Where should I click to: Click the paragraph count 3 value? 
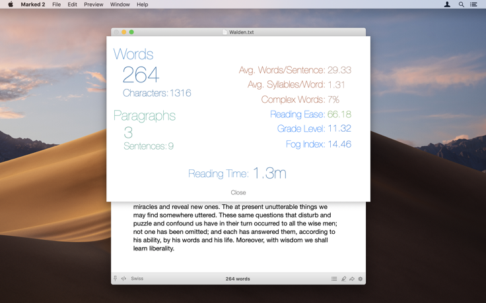point(128,133)
